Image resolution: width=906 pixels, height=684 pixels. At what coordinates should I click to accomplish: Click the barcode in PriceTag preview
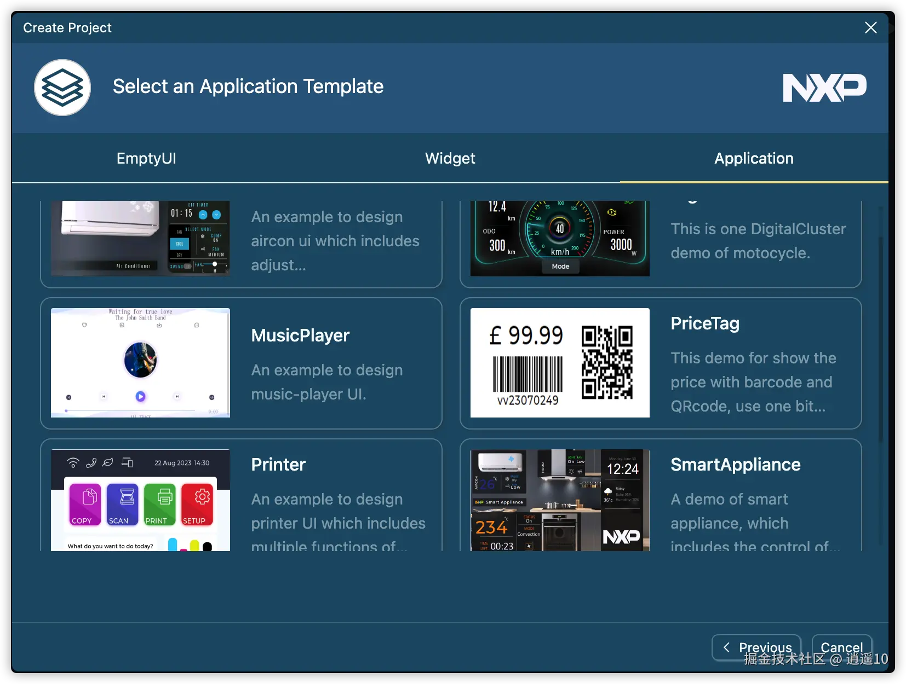[527, 374]
